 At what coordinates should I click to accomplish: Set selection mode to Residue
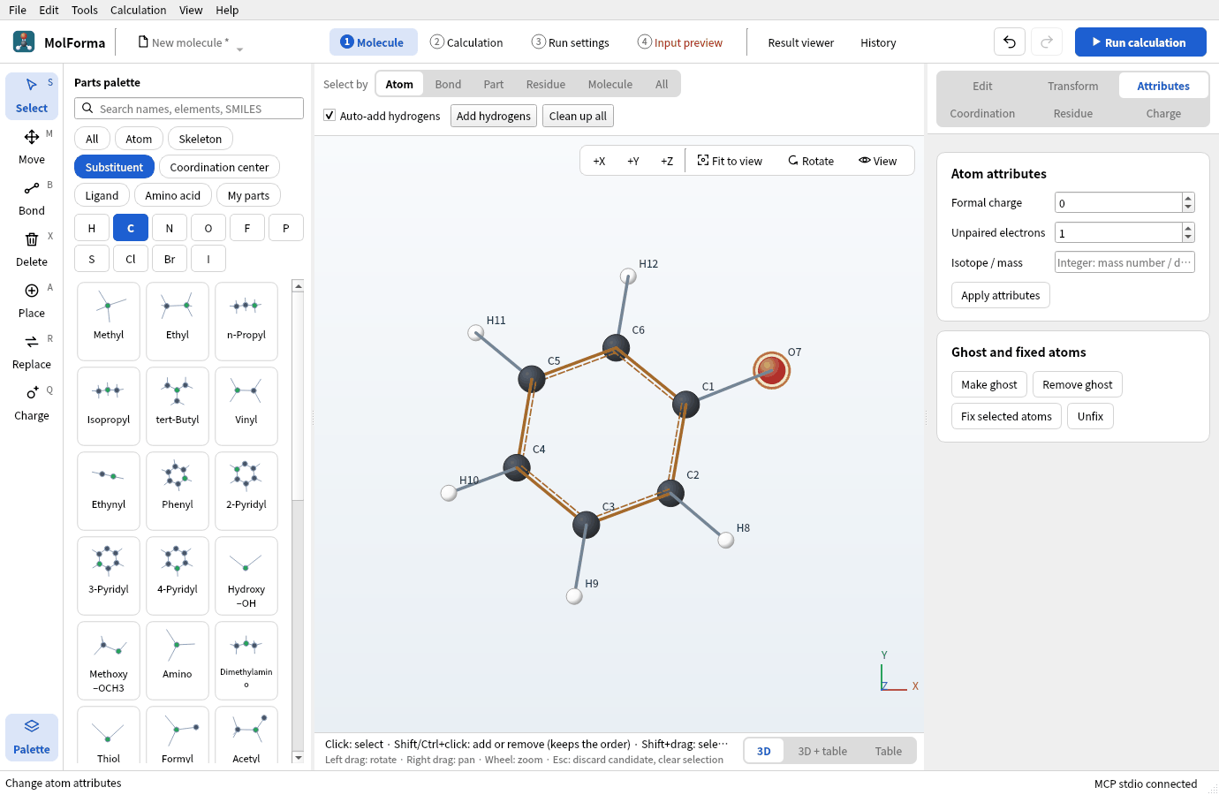[x=546, y=84]
